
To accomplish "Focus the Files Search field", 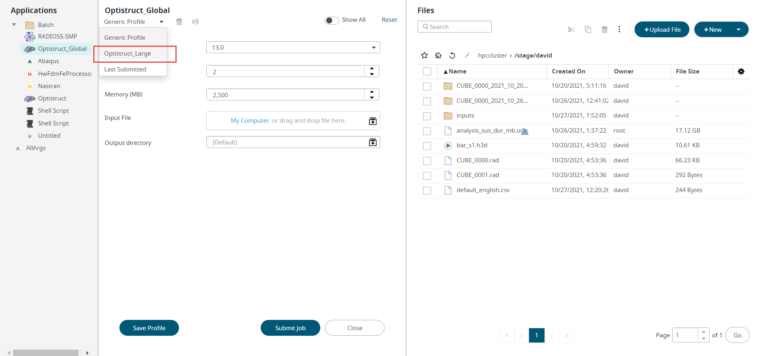I will click(x=454, y=27).
